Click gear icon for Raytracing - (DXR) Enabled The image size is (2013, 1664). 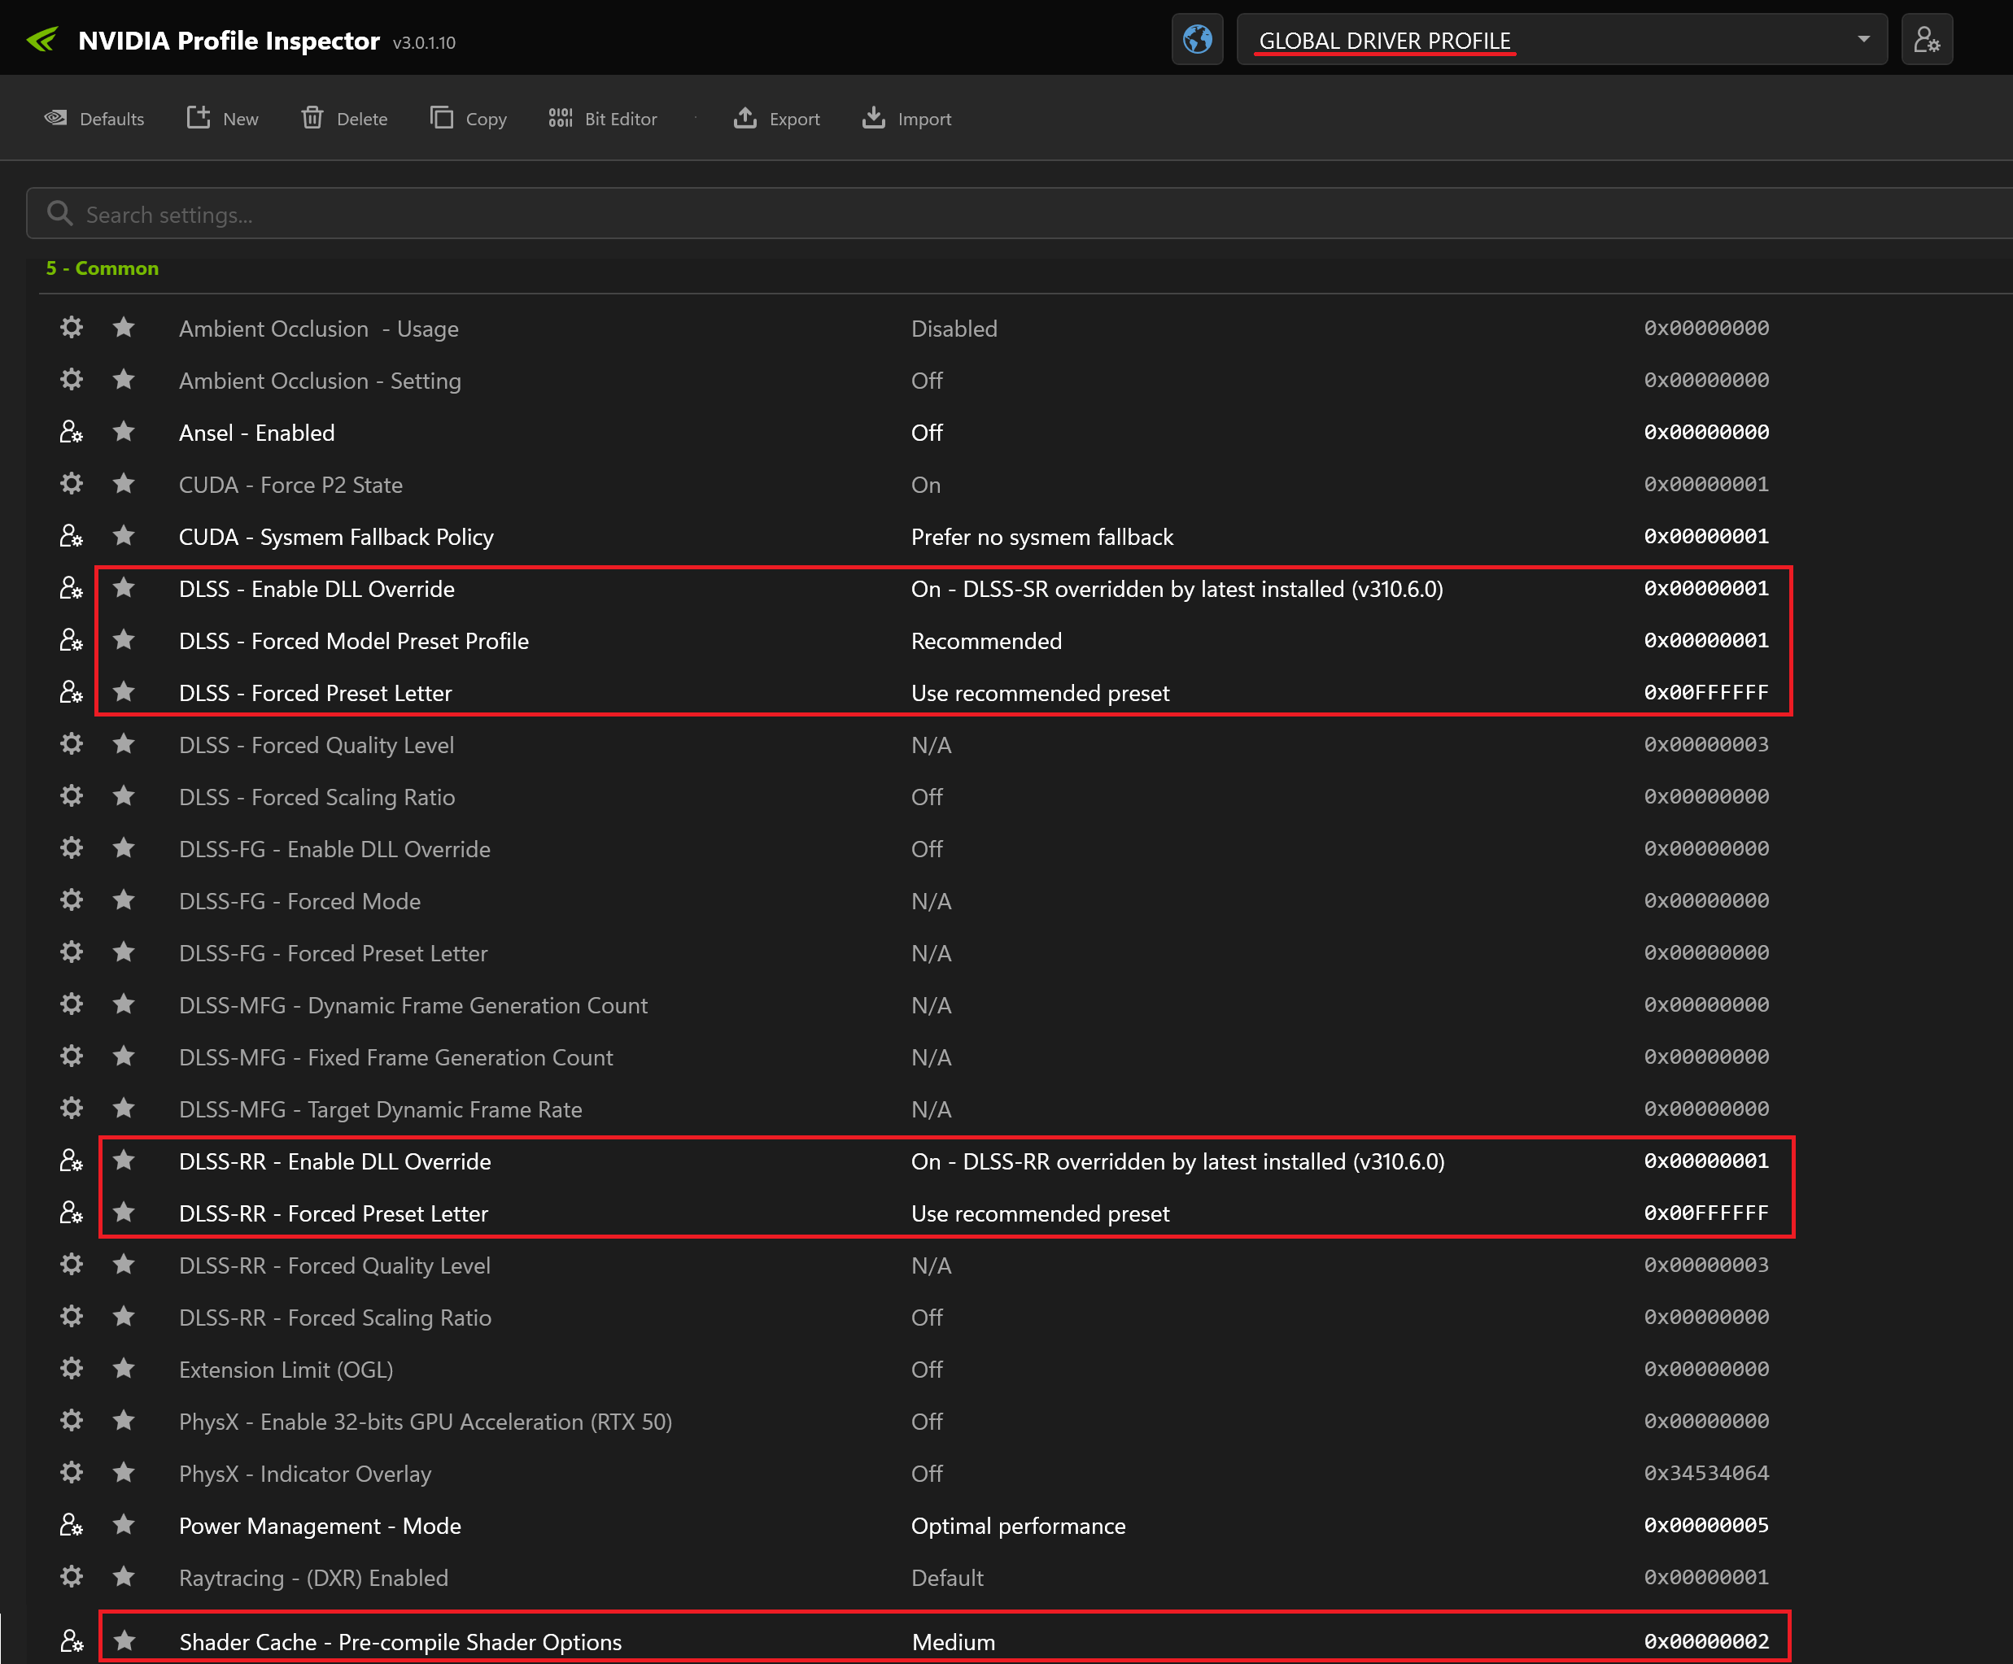72,1577
